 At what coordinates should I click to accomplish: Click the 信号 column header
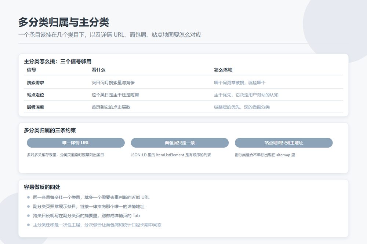[31, 70]
